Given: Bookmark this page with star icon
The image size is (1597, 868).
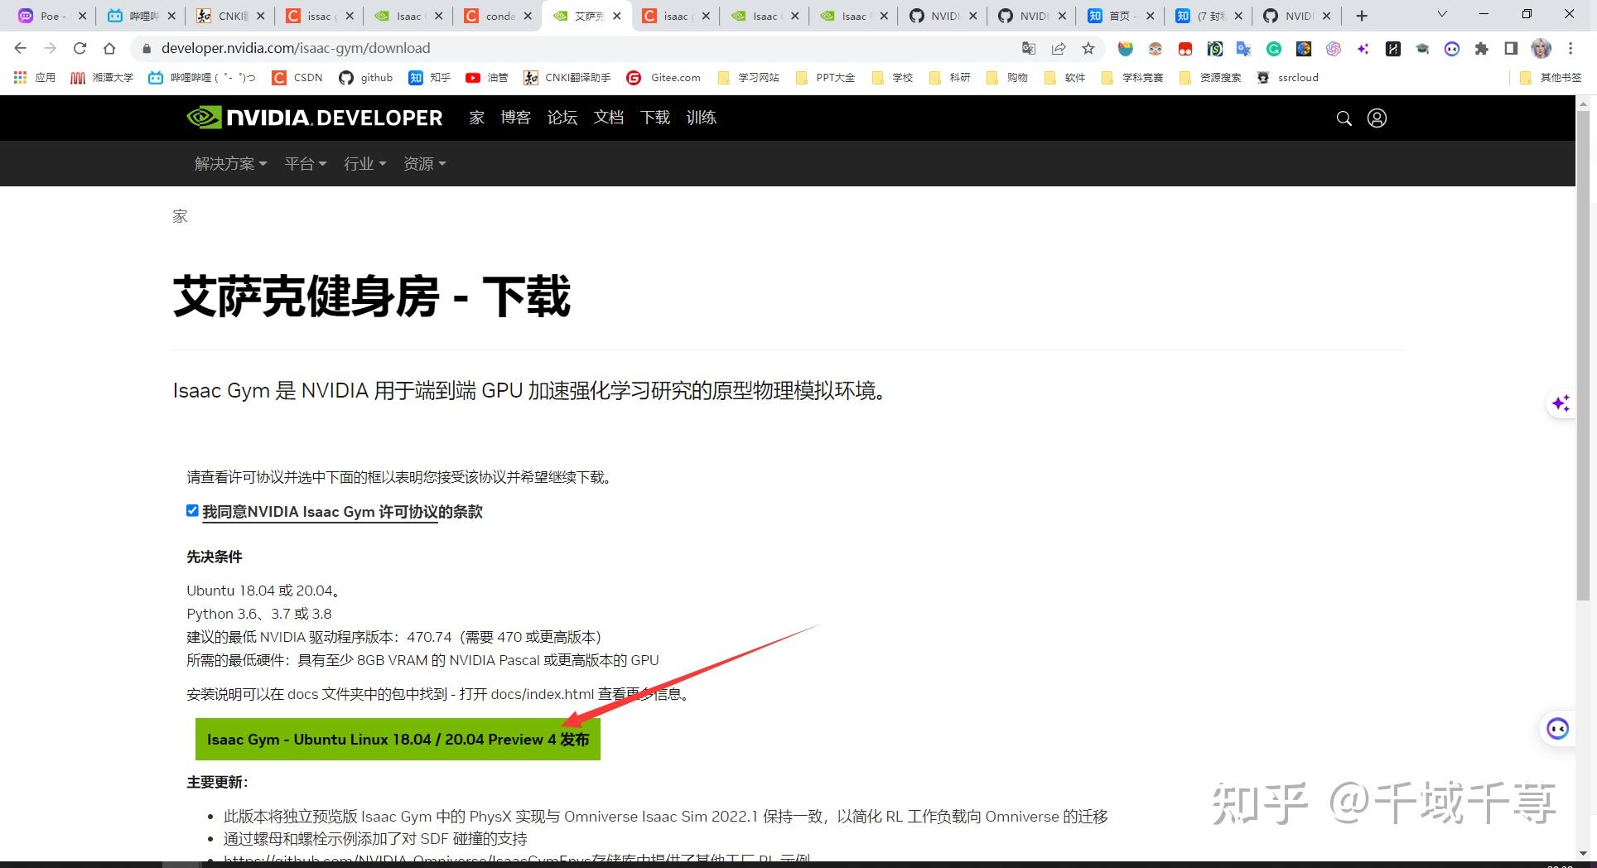Looking at the screenshot, I should [1088, 48].
